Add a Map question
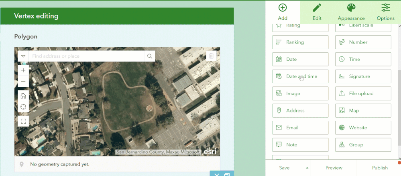401x176 pixels. 363,110
